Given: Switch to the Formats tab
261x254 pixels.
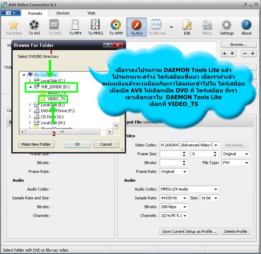Looking at the screenshot, I should click(35, 13).
